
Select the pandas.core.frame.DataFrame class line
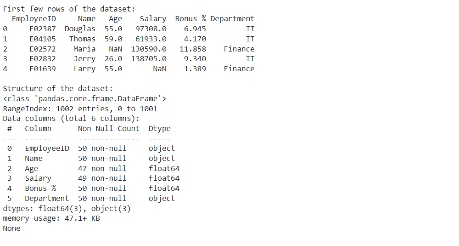coord(84,98)
